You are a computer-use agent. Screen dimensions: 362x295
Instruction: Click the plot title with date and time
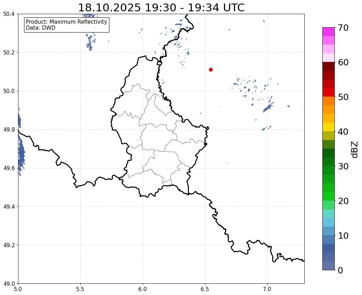click(x=161, y=7)
